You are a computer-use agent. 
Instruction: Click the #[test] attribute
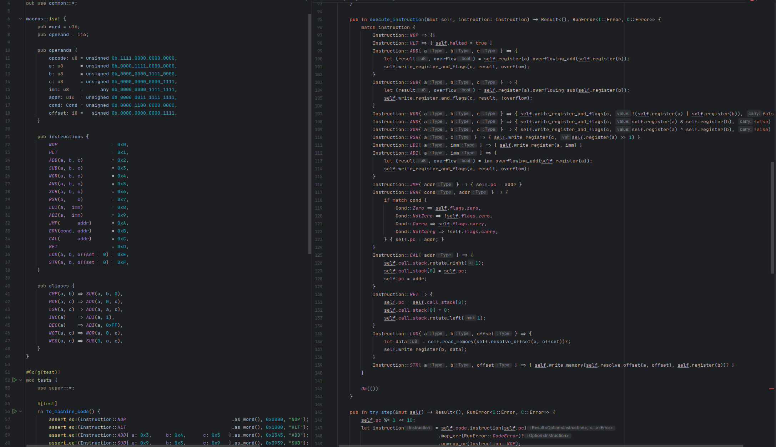[47, 404]
